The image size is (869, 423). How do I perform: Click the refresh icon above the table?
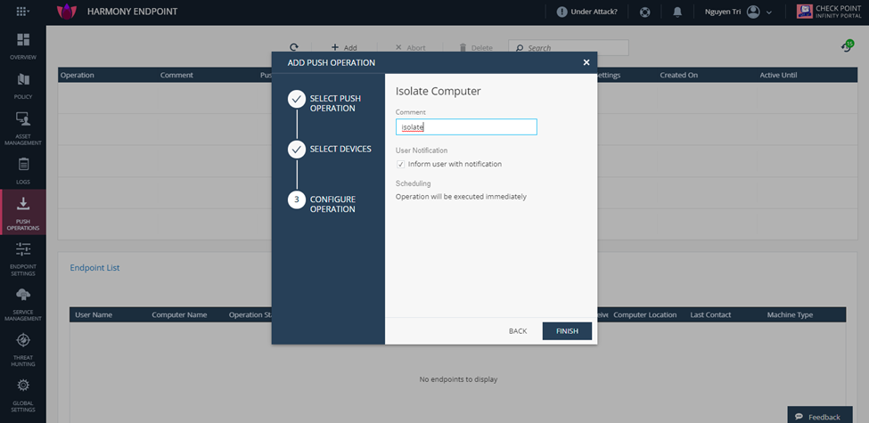click(x=294, y=47)
